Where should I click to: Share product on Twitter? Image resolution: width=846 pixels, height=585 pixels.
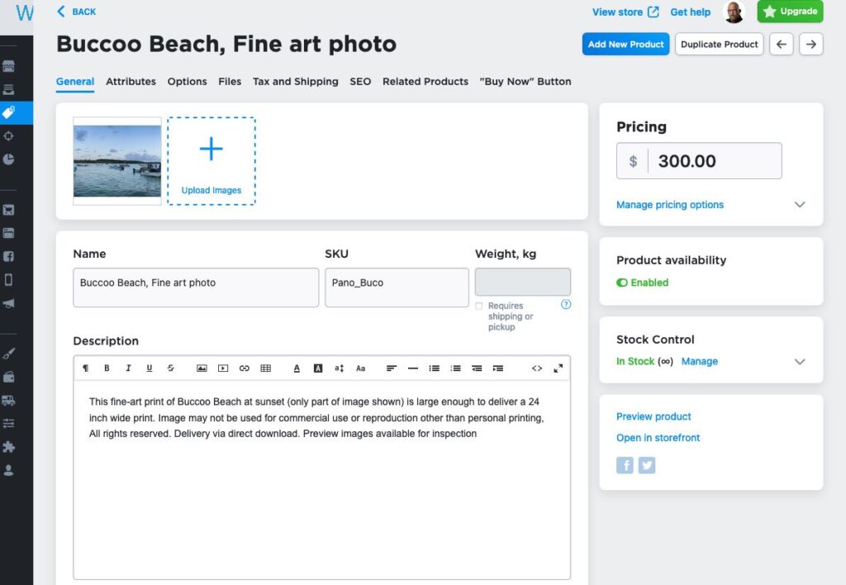coord(647,465)
